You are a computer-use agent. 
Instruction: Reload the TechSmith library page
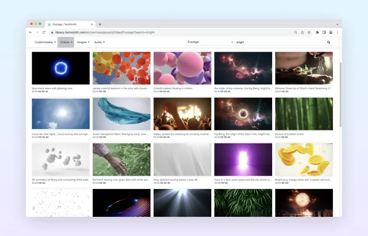[44, 33]
